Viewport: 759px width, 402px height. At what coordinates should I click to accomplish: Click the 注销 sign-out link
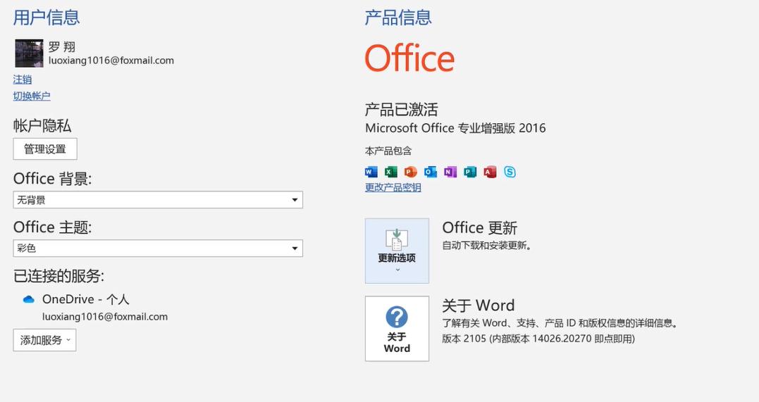[x=23, y=80]
